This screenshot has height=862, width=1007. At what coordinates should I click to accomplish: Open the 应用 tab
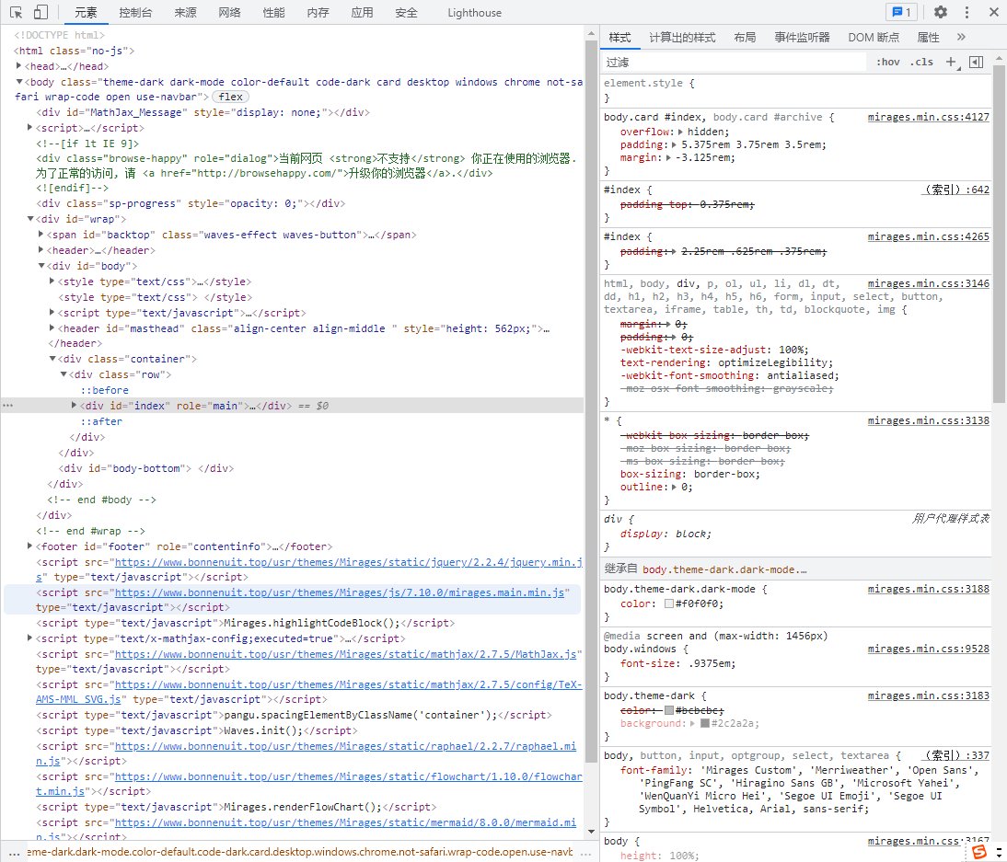363,12
